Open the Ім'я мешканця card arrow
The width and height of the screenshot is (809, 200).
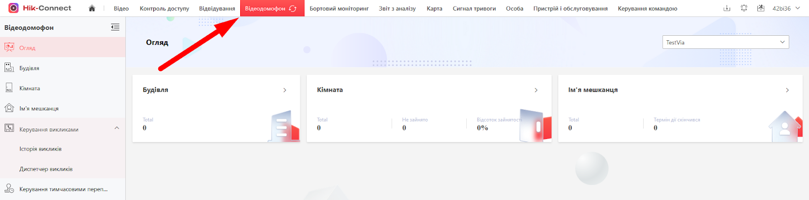(x=787, y=90)
